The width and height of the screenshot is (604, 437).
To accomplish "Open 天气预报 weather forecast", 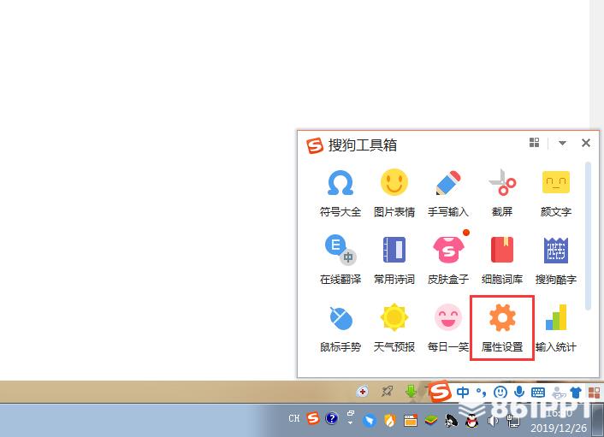I will (x=394, y=328).
